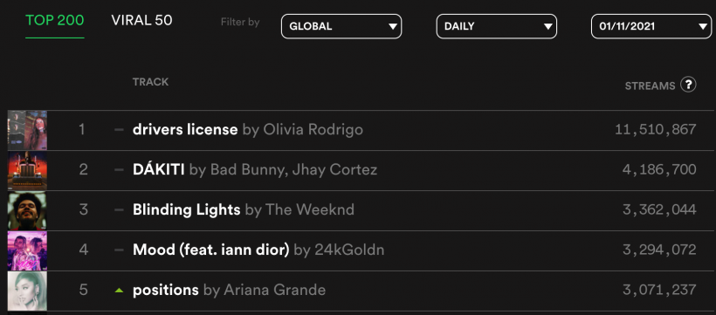Screen dimensions: 716x315
Task: Click the rank indicator dash beside Blinding Lights
Action: [119, 210]
